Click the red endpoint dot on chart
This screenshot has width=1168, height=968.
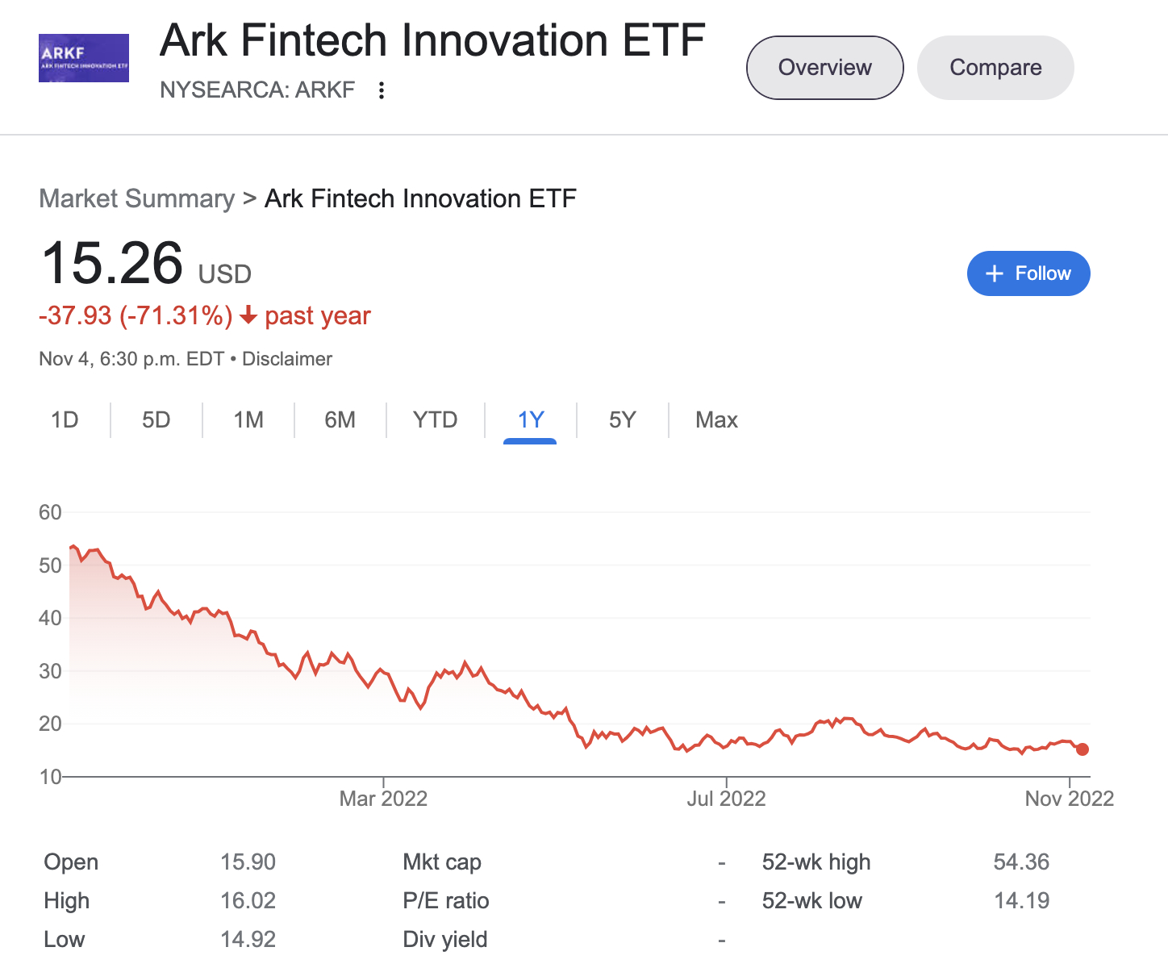(1082, 749)
